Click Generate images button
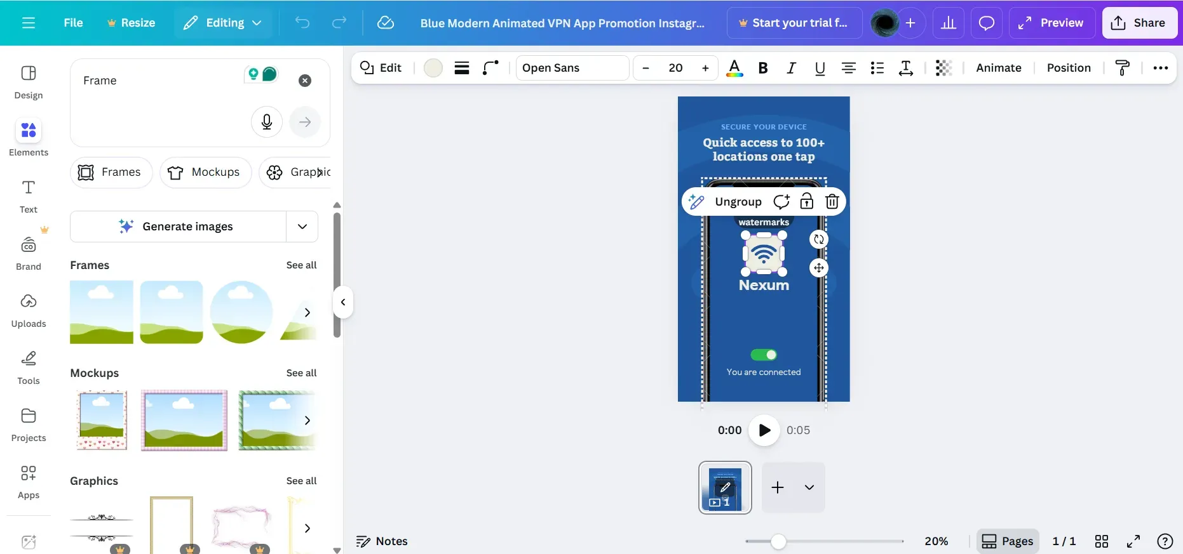 click(x=178, y=227)
